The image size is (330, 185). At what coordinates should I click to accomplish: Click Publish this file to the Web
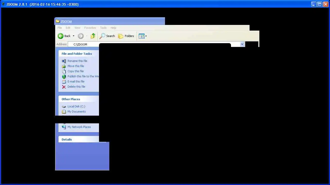pyautogui.click(x=83, y=76)
